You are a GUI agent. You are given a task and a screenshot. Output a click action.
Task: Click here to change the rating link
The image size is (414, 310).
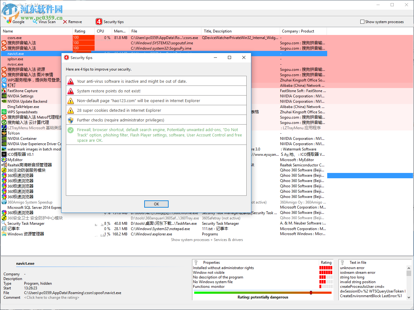coord(51,297)
